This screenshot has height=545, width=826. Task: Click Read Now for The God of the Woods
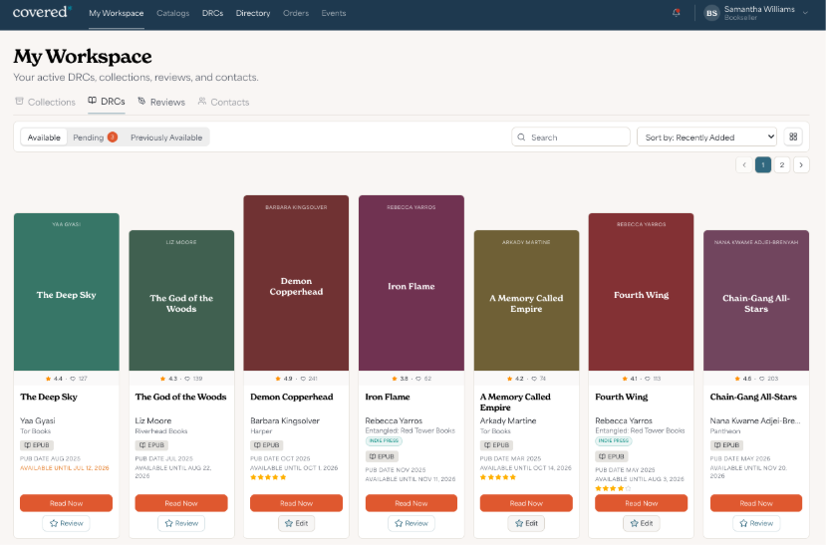[181, 503]
